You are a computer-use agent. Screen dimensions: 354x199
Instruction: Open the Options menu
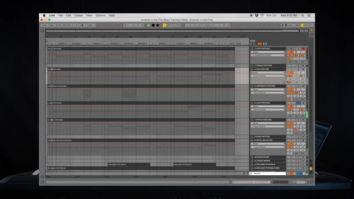coord(101,15)
